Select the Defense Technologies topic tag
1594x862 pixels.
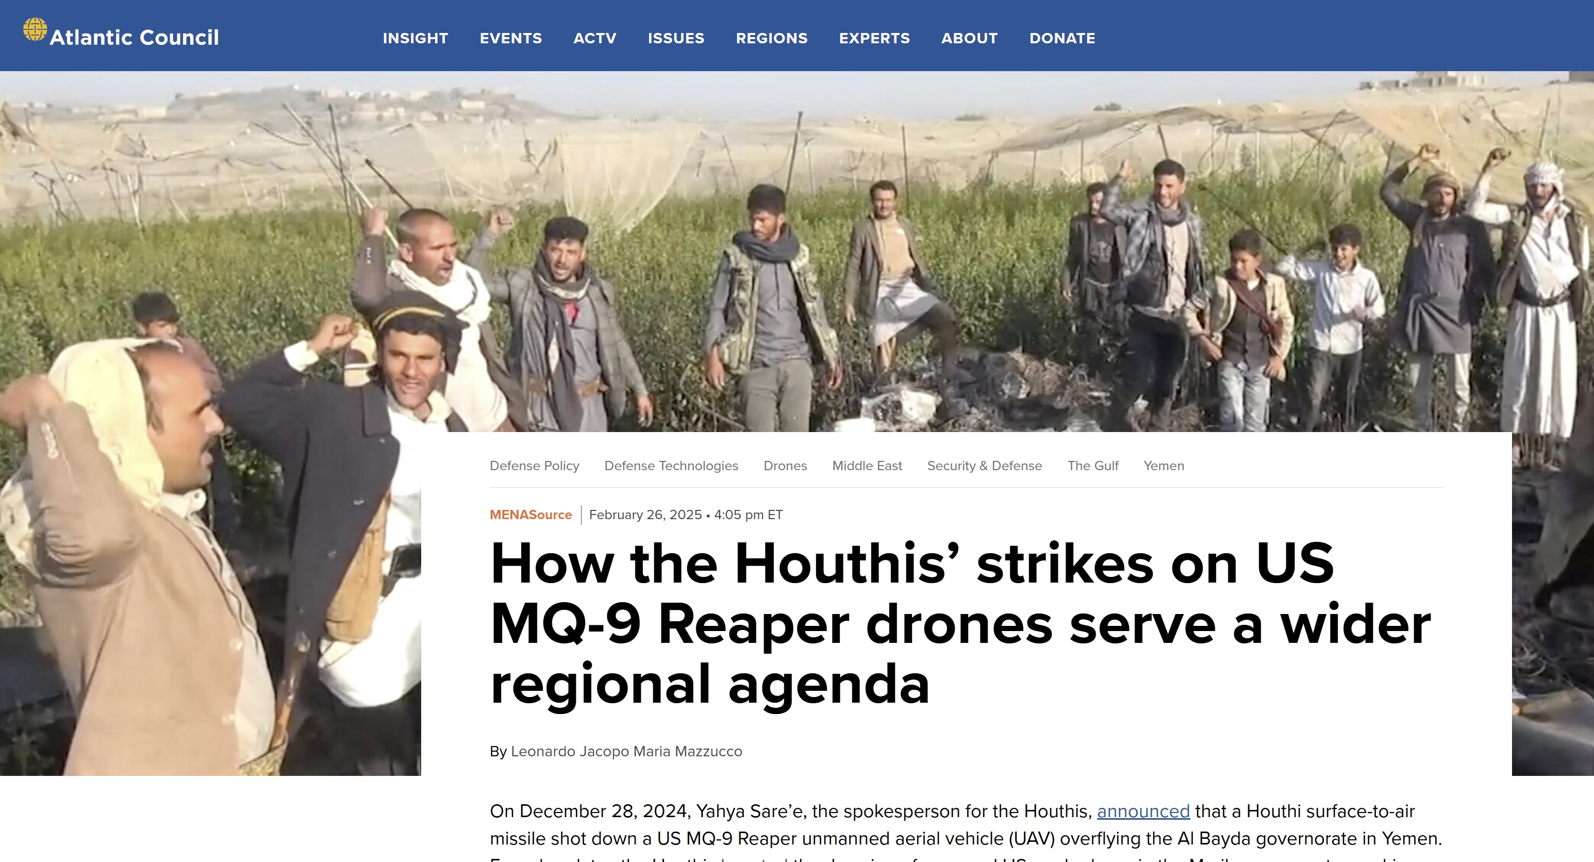[x=671, y=466]
